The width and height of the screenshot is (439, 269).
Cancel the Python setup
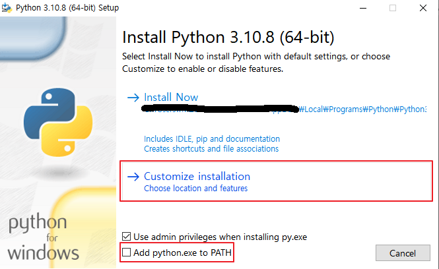[403, 253]
